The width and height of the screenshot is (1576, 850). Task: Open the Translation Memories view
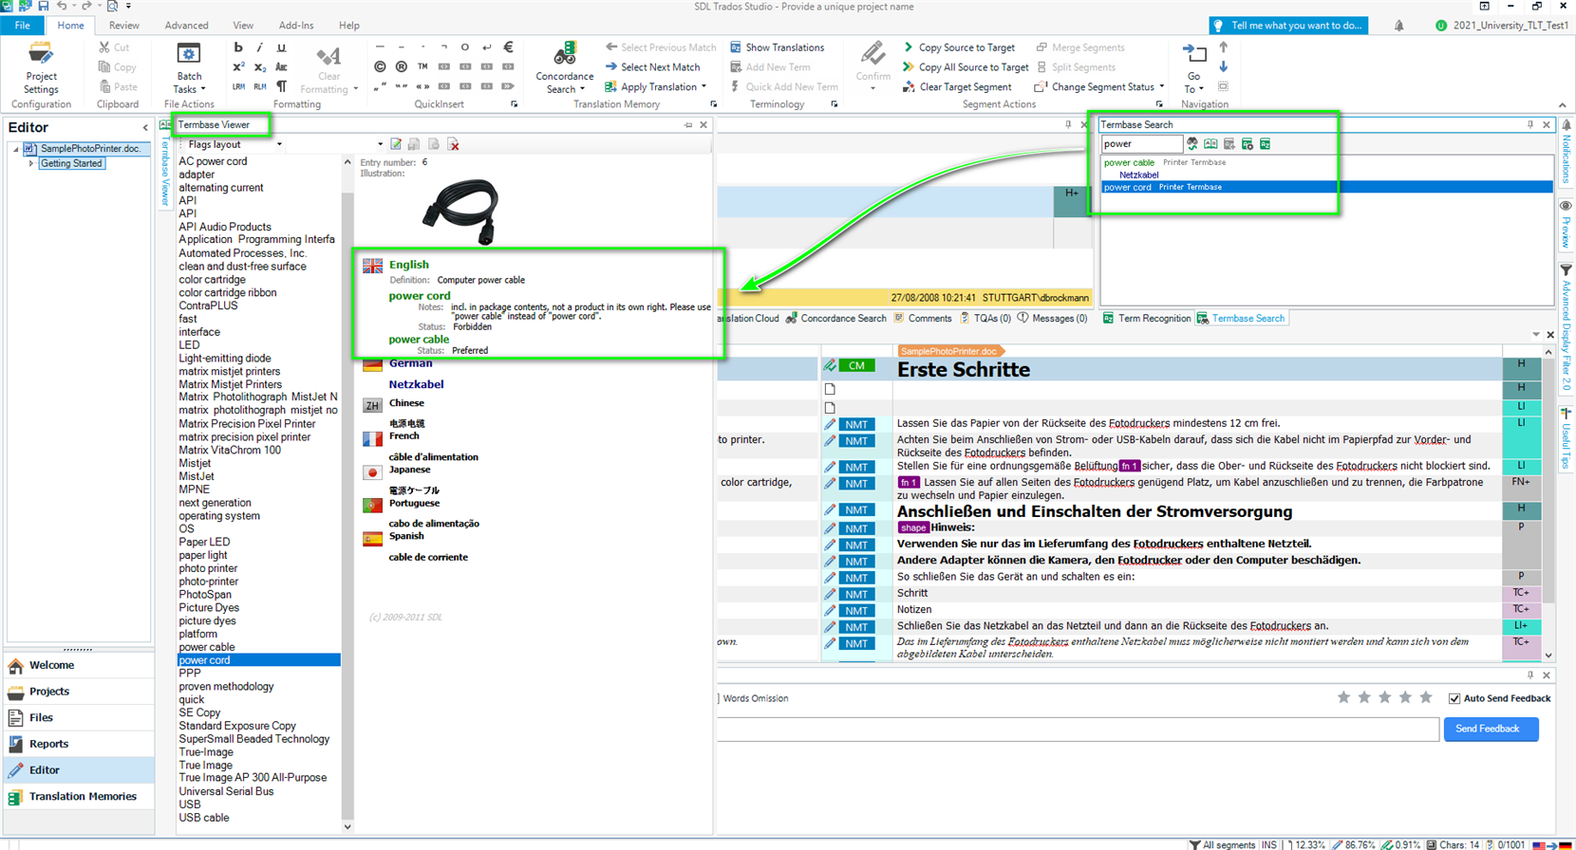click(x=82, y=797)
